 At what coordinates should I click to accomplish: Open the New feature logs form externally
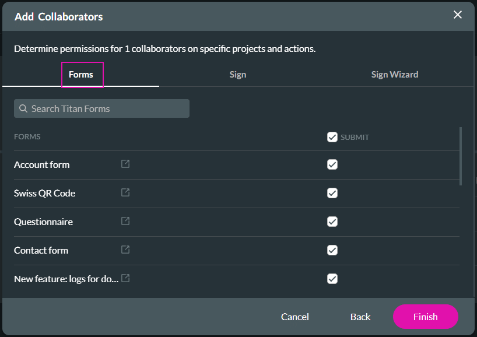click(x=125, y=278)
